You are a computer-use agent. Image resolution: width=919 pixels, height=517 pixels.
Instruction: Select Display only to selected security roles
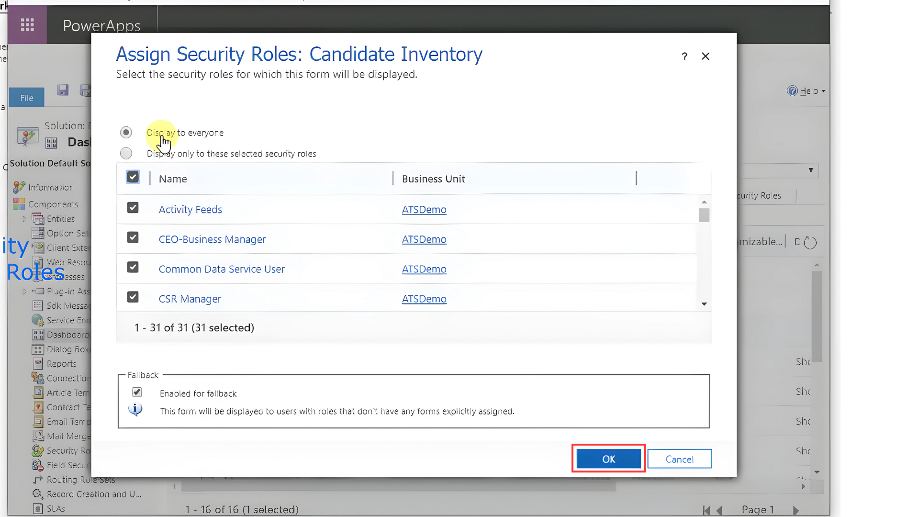(126, 153)
